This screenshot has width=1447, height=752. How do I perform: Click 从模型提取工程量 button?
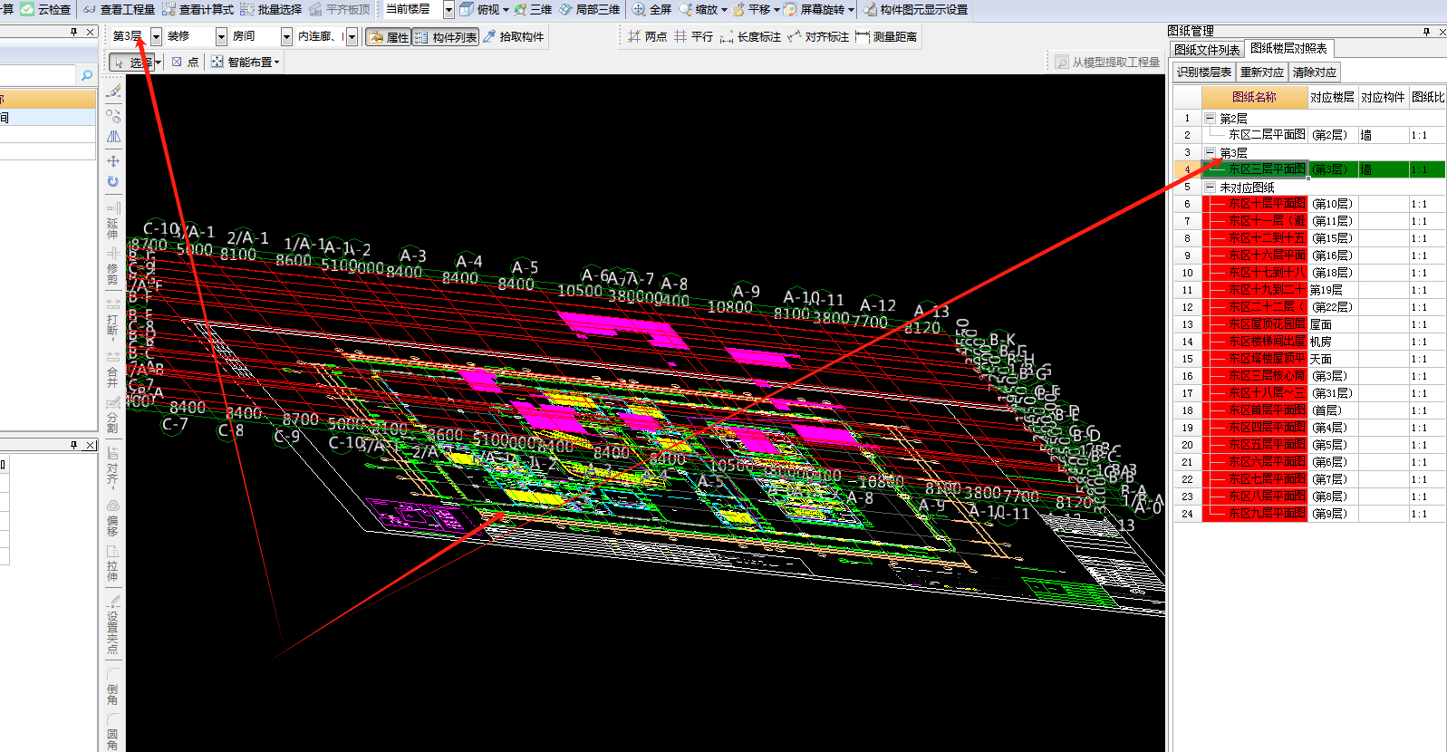1107,63
